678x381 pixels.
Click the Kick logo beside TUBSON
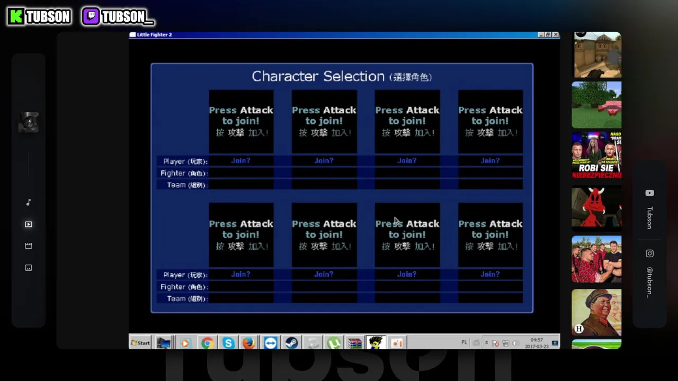(x=16, y=16)
